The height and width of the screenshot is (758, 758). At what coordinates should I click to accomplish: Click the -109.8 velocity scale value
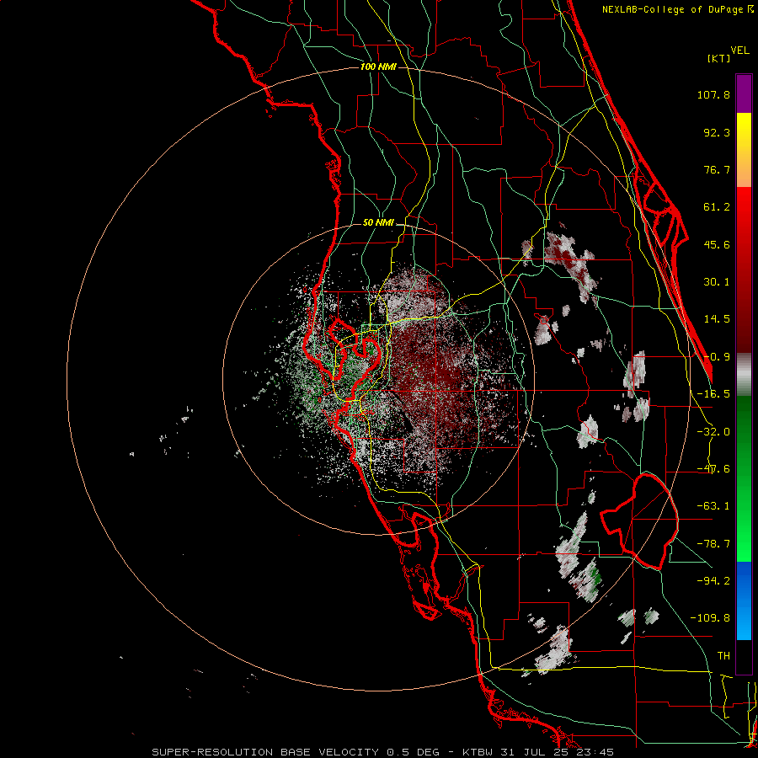coord(710,618)
